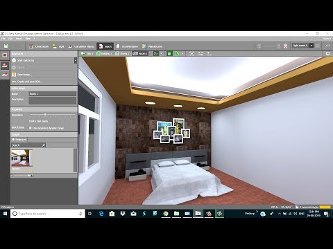Click the Name input field
This screenshot has width=333, height=249.
point(53,94)
